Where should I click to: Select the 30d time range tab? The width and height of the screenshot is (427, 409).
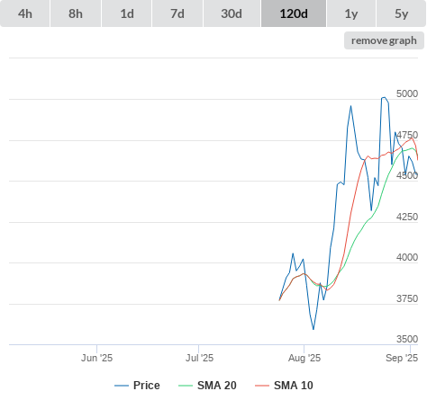click(x=232, y=13)
